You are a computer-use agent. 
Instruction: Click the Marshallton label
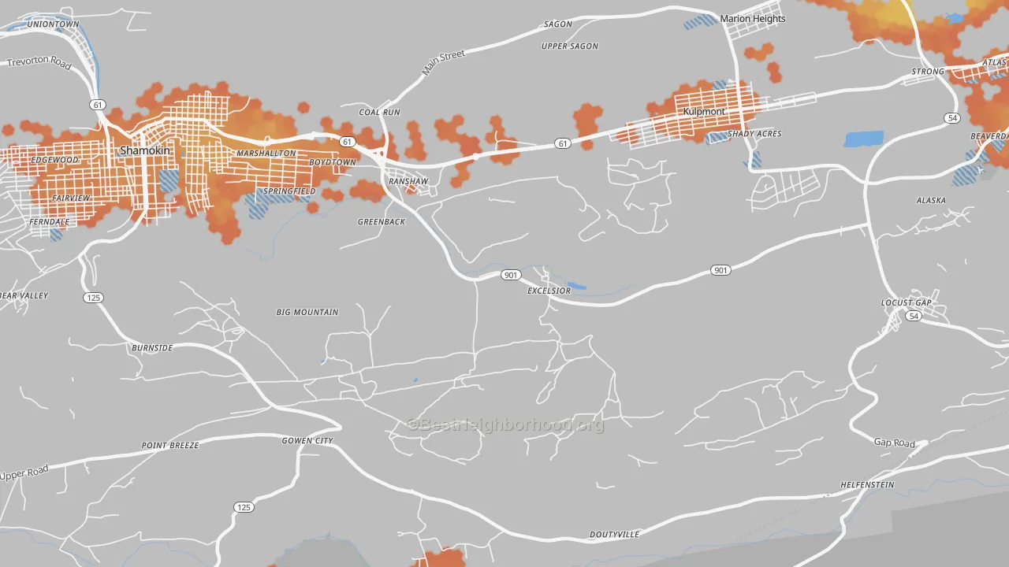[266, 154]
